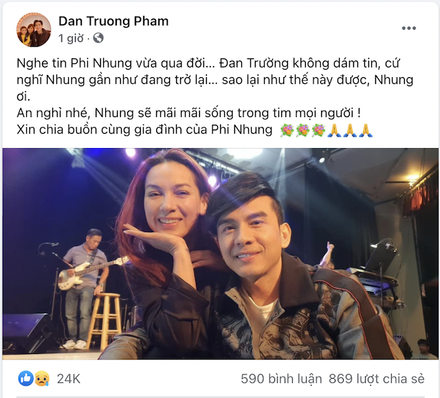Click the blue Like reaction icon
440x398 pixels.
[26, 378]
